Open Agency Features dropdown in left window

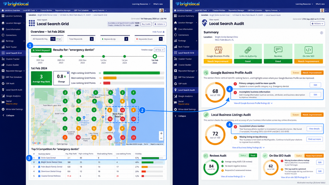point(99,10)
